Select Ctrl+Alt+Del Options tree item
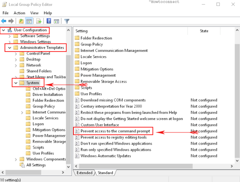The width and height of the screenshot is (240, 182). coord(49,88)
